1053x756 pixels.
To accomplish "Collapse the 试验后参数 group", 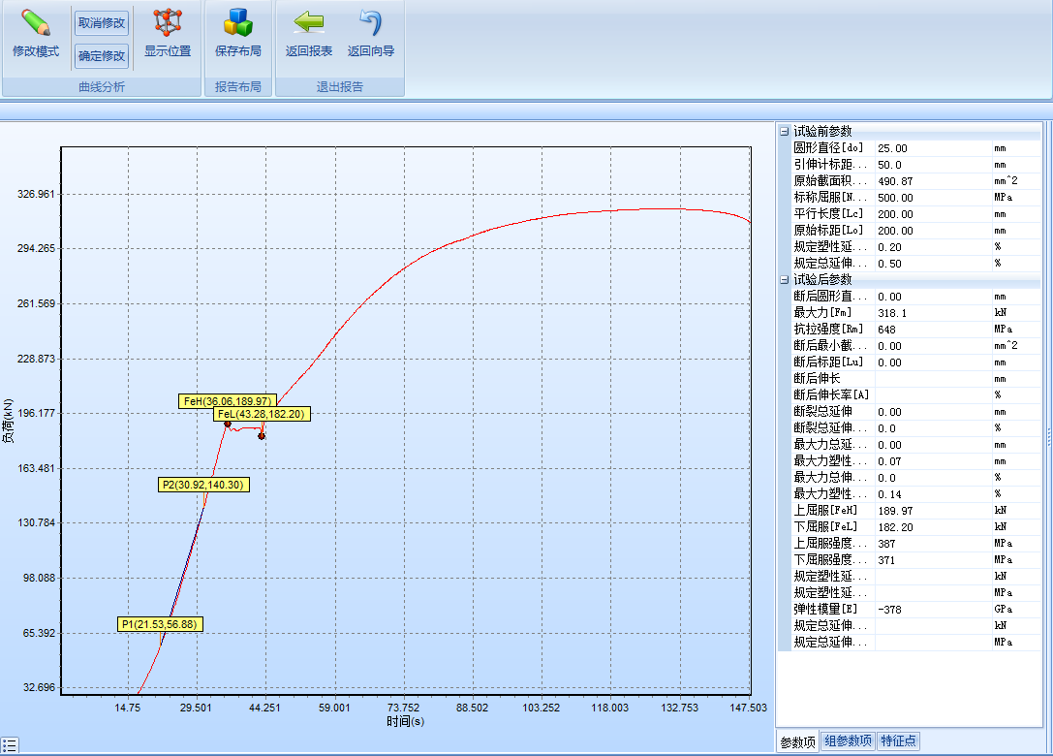I will point(785,280).
